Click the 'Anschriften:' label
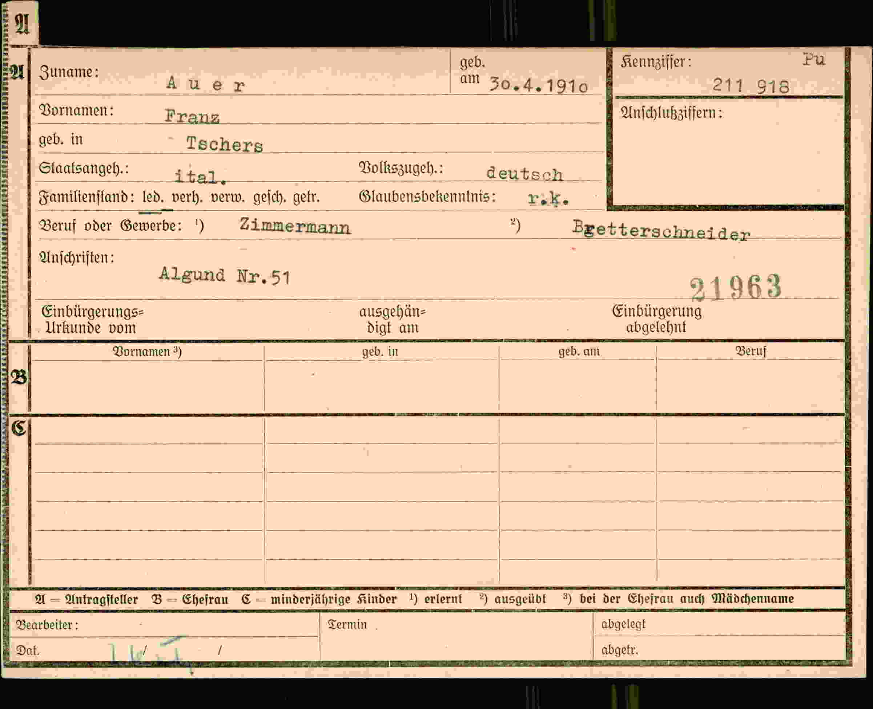The width and height of the screenshot is (873, 709). click(76, 257)
